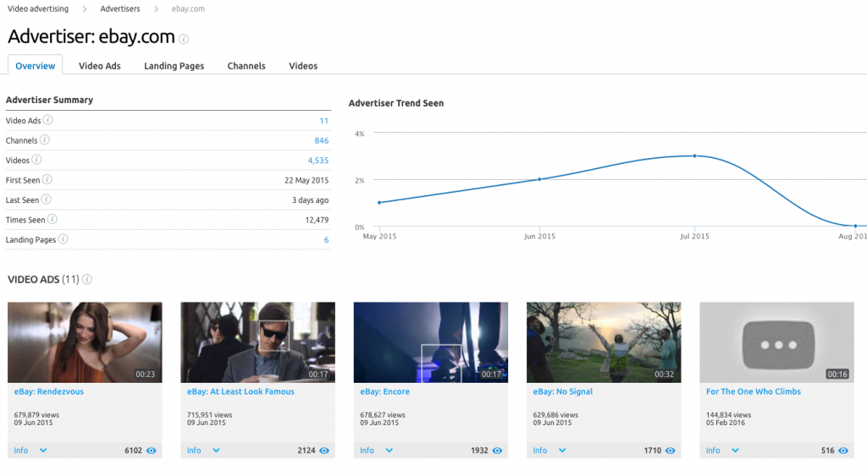Click 05 Feb 2016 date text
This screenshot has height=475, width=867.
pos(726,423)
